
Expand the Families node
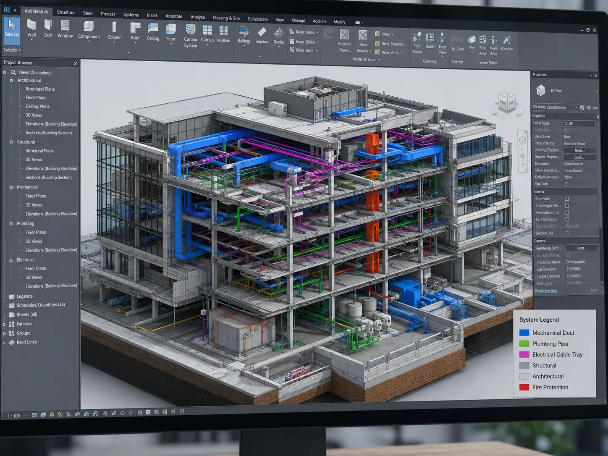click(x=5, y=324)
